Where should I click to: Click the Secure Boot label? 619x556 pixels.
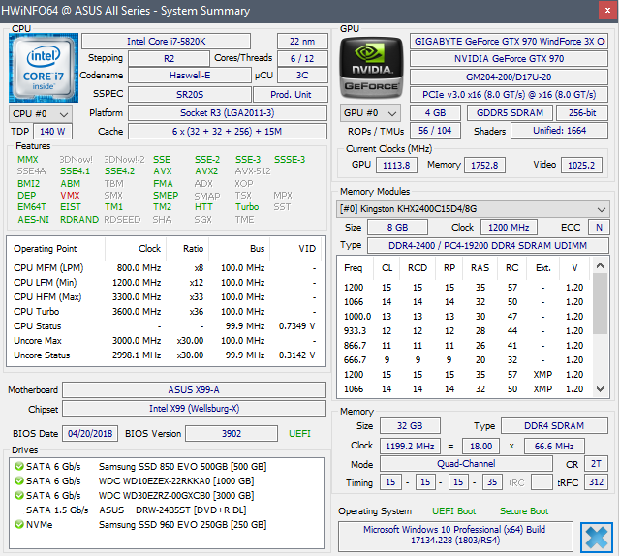click(524, 511)
